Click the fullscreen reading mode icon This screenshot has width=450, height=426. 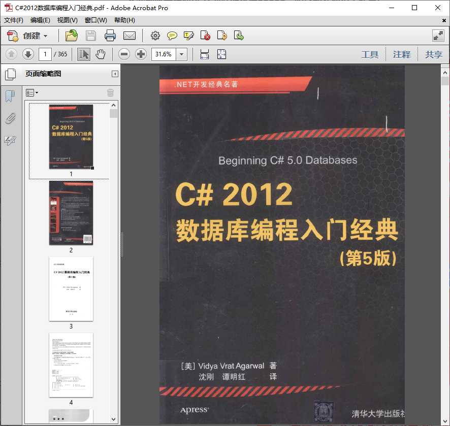tap(438, 36)
